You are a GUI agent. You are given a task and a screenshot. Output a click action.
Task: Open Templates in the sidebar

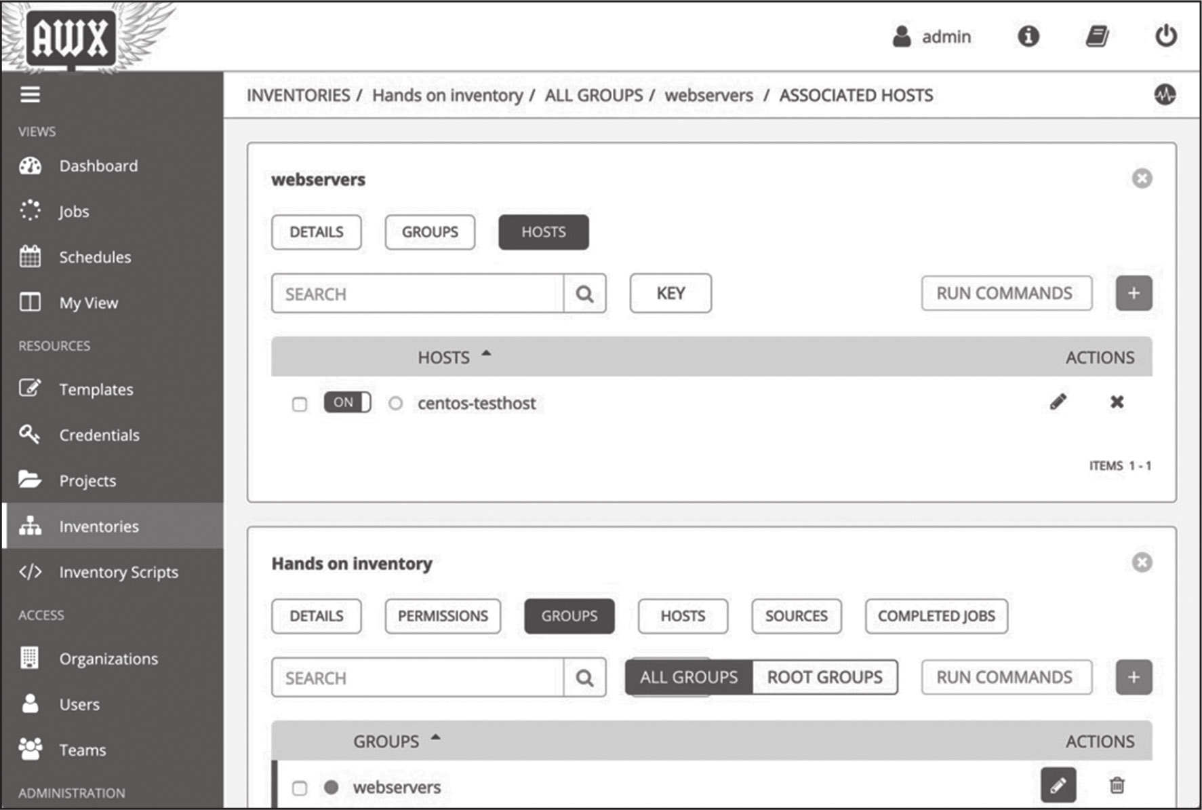[x=96, y=389]
